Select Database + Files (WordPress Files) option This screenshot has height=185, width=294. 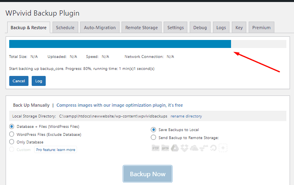click(12, 127)
